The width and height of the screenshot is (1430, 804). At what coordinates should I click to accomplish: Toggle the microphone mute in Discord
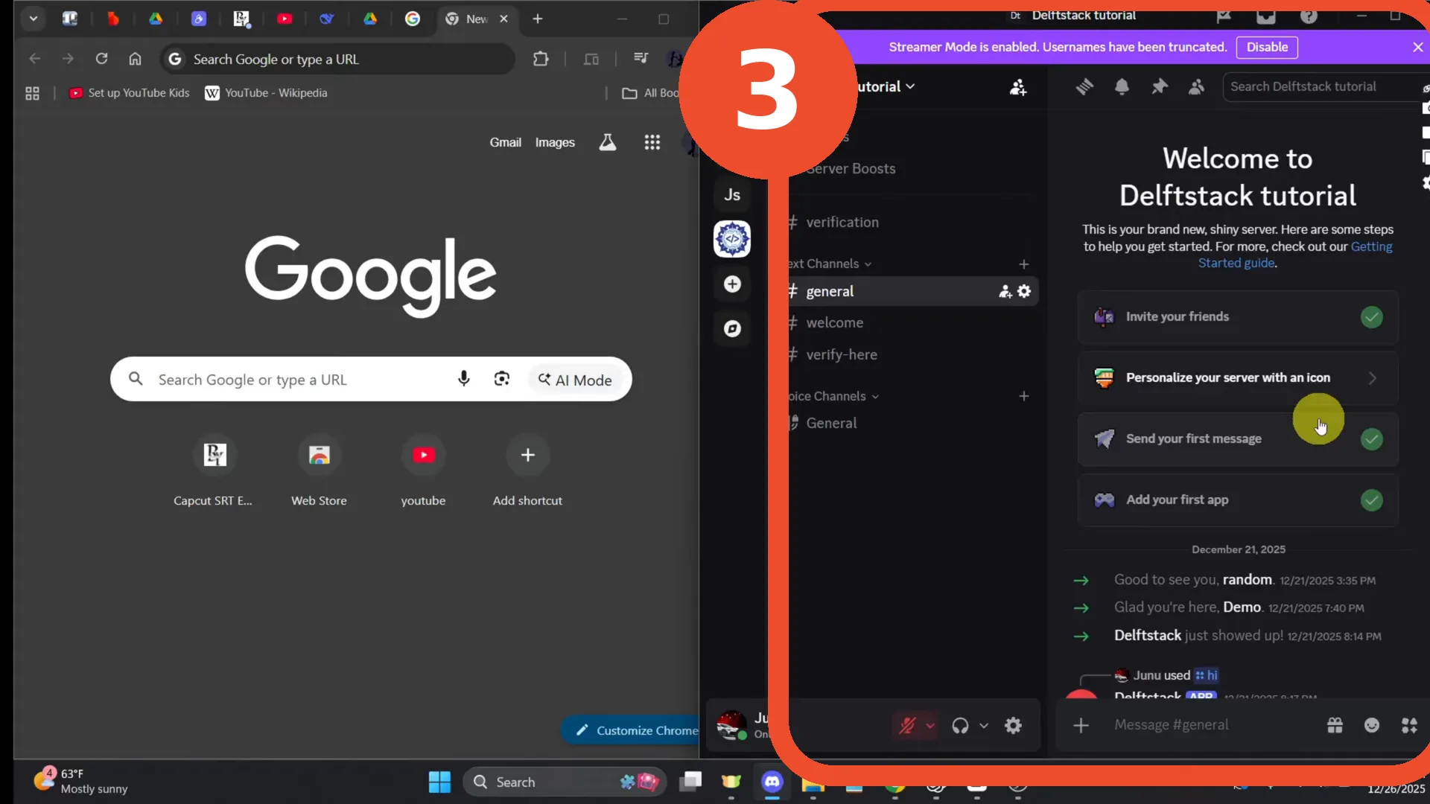(907, 725)
